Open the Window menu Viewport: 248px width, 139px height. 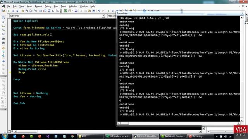pos(84,6)
